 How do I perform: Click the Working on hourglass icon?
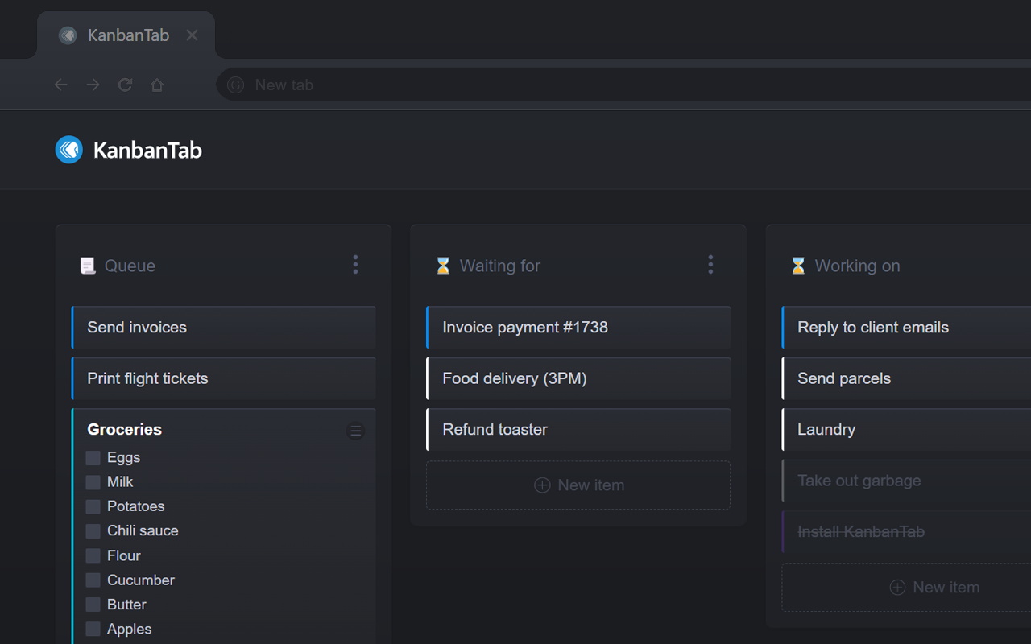(798, 266)
